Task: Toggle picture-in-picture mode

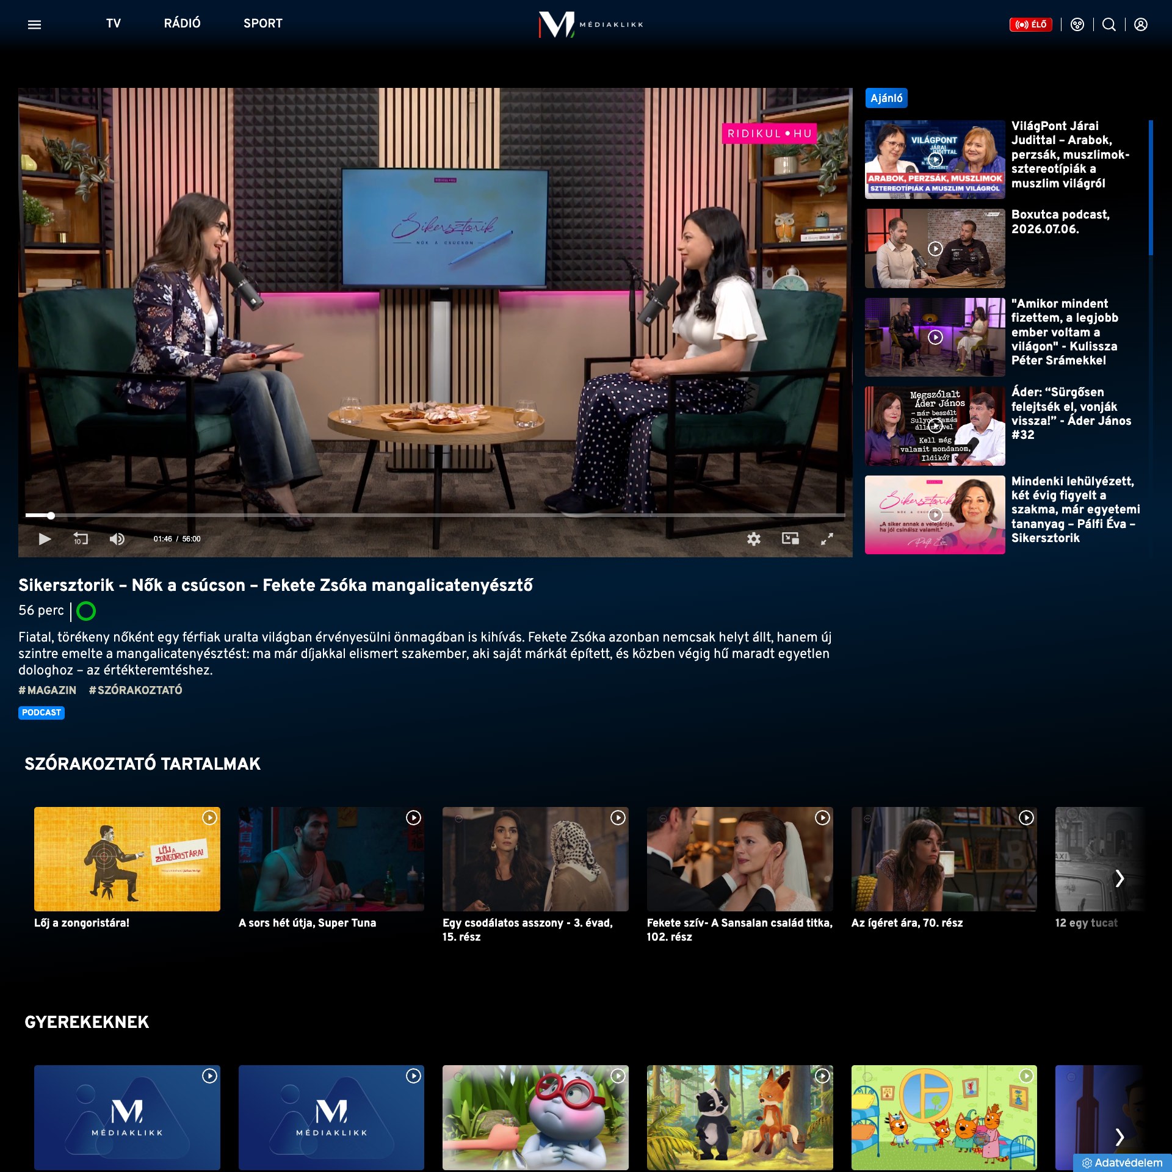Action: pos(790,538)
